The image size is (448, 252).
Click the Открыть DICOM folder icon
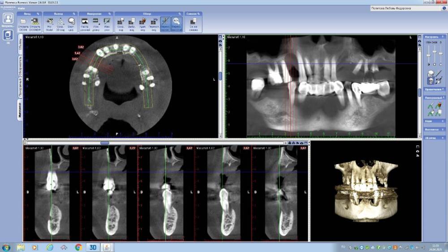pyautogui.click(x=23, y=21)
